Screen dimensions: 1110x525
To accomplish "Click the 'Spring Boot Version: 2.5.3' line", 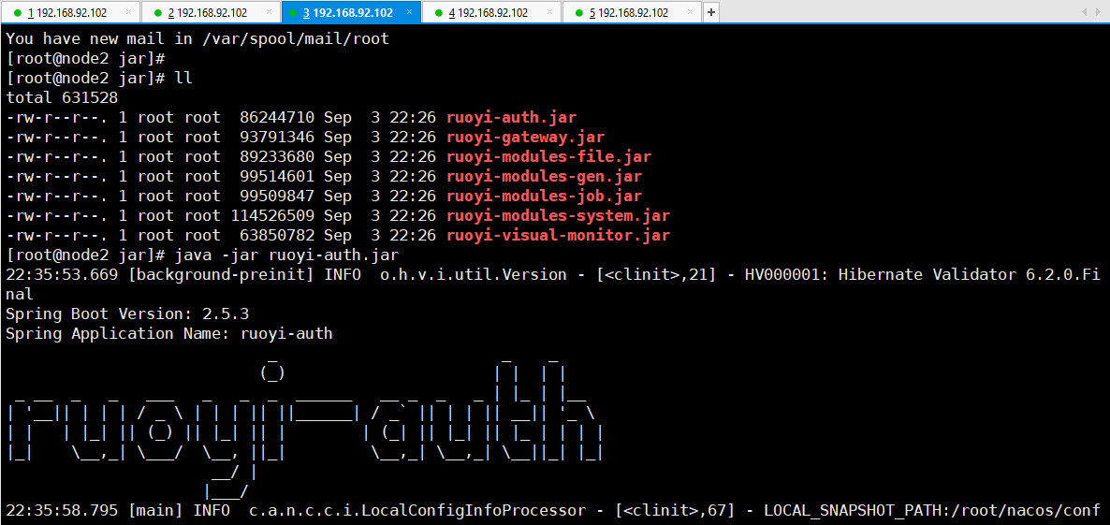I will (x=127, y=313).
